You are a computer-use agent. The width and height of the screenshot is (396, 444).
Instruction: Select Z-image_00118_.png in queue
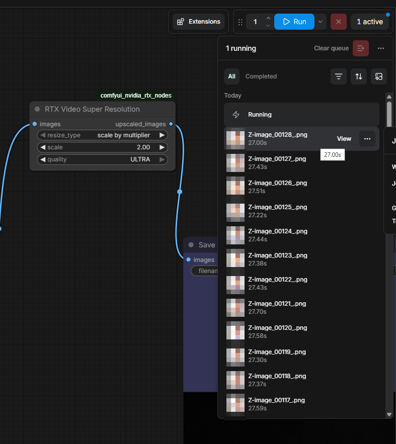pyautogui.click(x=301, y=380)
